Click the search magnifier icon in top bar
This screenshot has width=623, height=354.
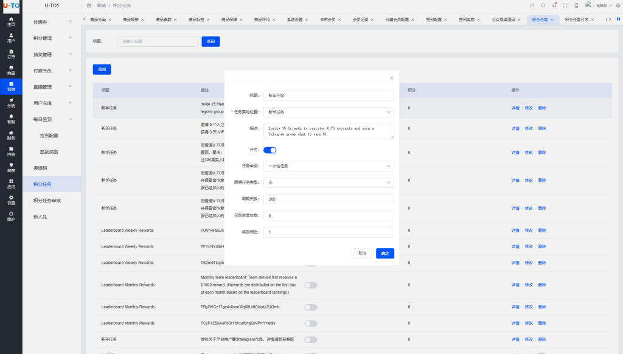[x=543, y=5]
